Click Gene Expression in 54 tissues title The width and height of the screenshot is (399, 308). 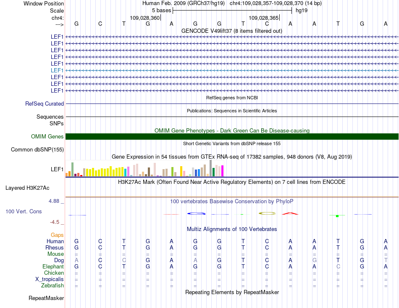point(231,157)
